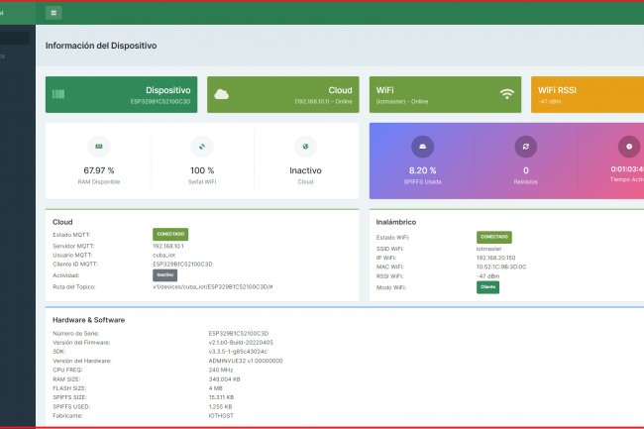
Task: Click the Hardware & Software section title
Action: pyautogui.click(x=89, y=320)
